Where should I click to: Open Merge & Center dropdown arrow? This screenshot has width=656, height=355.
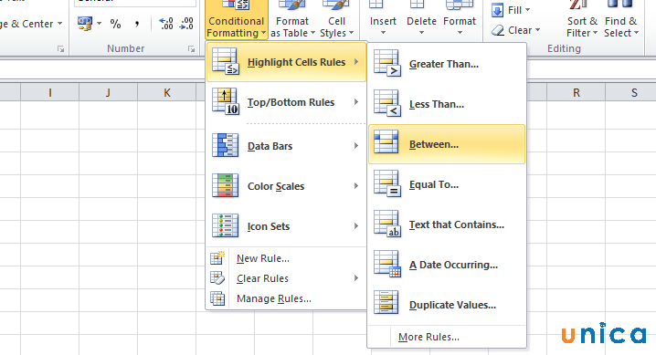(x=59, y=24)
